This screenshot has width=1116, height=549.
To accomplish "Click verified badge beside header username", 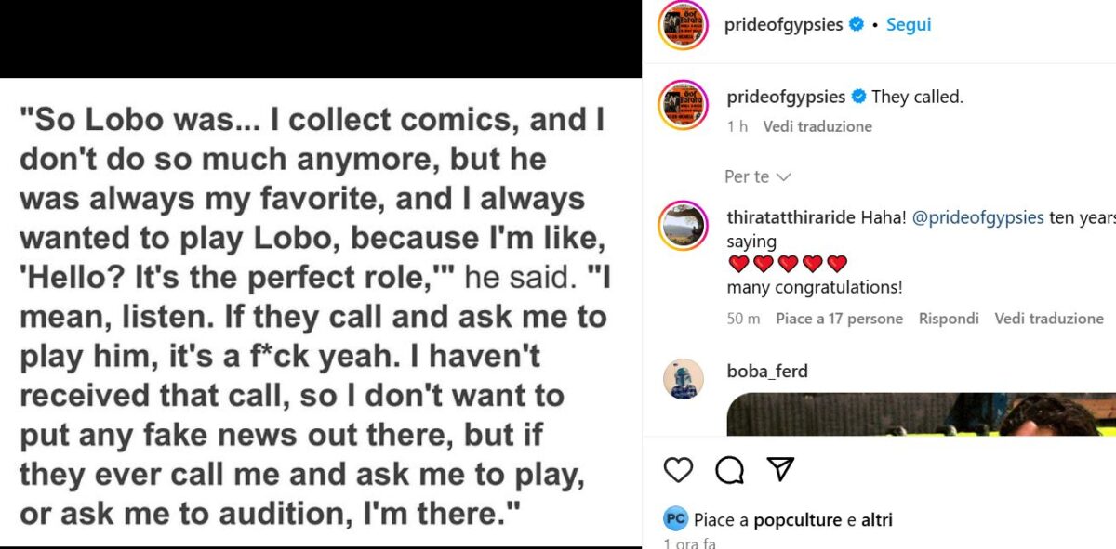I will click(x=857, y=25).
